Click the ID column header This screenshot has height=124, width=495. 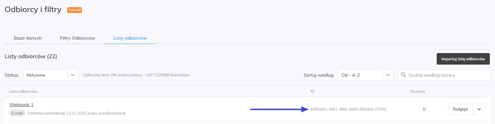pos(312,92)
